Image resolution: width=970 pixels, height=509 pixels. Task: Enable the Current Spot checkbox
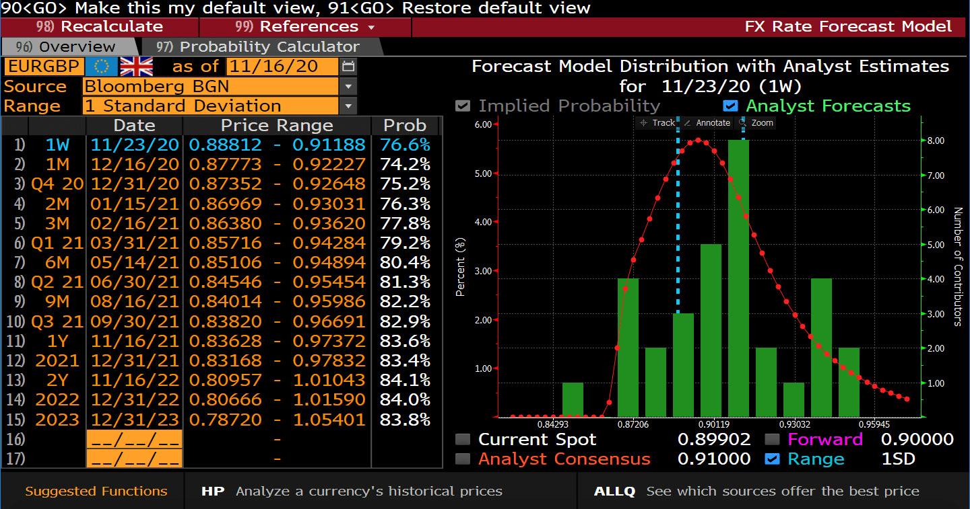pyautogui.click(x=463, y=440)
